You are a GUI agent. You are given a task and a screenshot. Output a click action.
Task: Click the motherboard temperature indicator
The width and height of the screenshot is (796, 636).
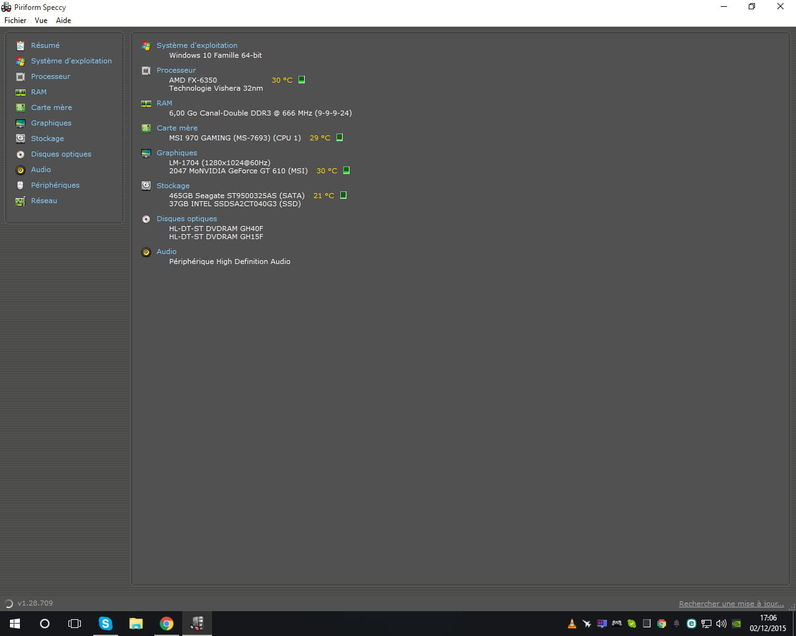340,137
